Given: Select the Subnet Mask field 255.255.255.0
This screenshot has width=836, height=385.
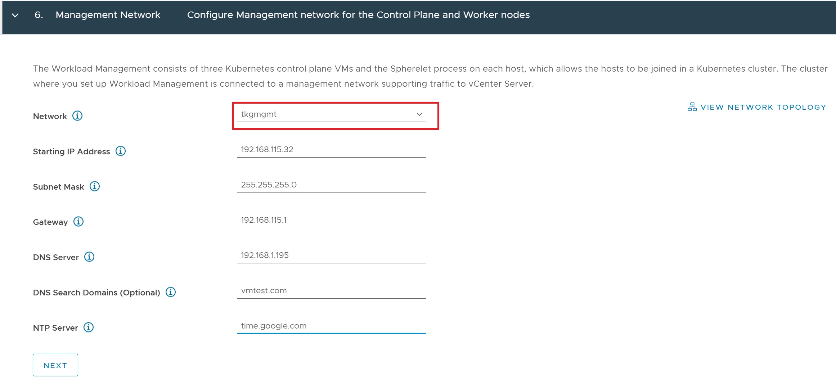Looking at the screenshot, I should tap(331, 185).
